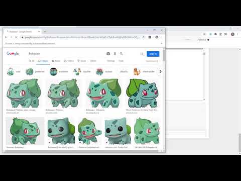This screenshot has height=181, width=241.
Task: Select the 'evolution' suggestion chip
Action: coord(59,71)
